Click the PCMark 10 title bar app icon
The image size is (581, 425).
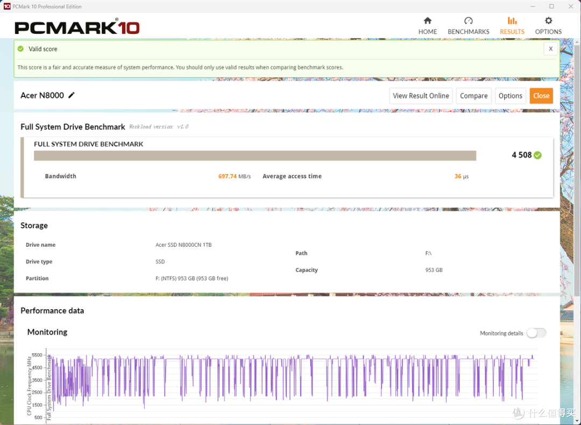pyautogui.click(x=6, y=6)
